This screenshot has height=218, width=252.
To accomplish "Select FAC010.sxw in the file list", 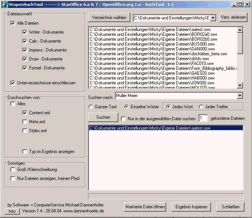I will pyautogui.click(x=163, y=63).
